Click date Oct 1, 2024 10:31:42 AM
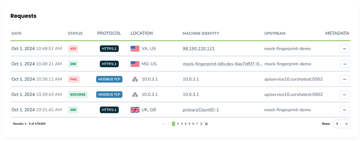The image size is (361, 141). [36, 110]
